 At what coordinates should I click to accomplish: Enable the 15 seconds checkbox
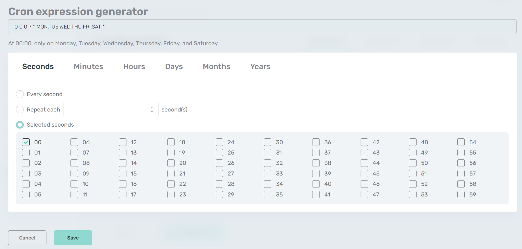[x=123, y=174]
